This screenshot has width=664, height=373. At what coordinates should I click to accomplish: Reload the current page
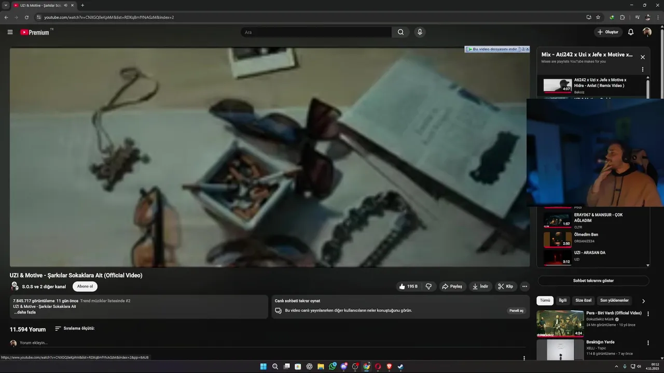click(x=26, y=17)
